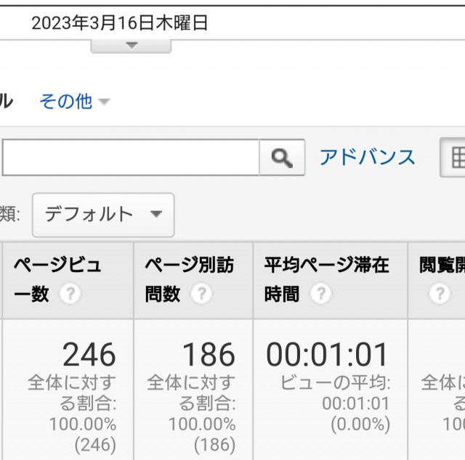Viewport: 465px width, 460px height.
Task: Click help icon under 閲覧開 column header
Action: coord(439,294)
